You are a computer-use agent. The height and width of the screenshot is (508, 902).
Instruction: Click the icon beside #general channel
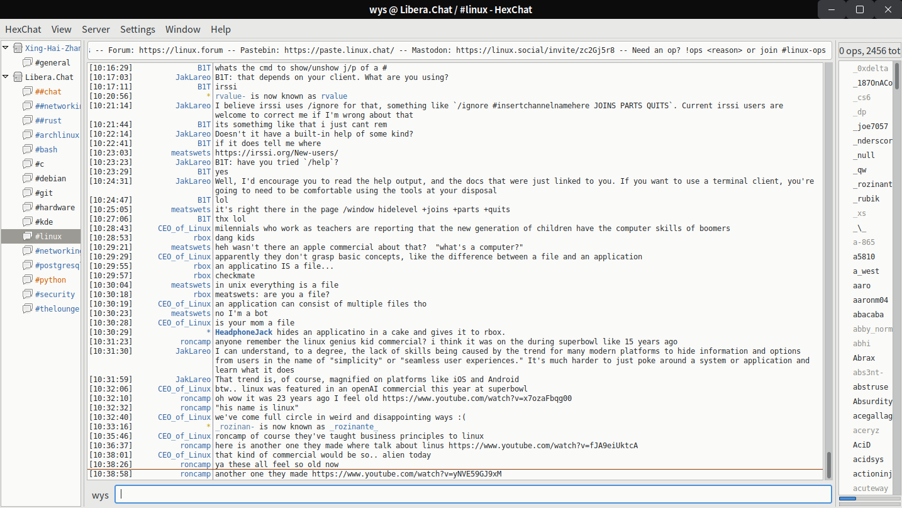coord(27,63)
